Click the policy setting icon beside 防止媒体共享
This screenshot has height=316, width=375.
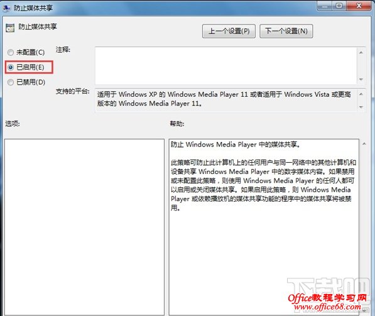click(10, 28)
